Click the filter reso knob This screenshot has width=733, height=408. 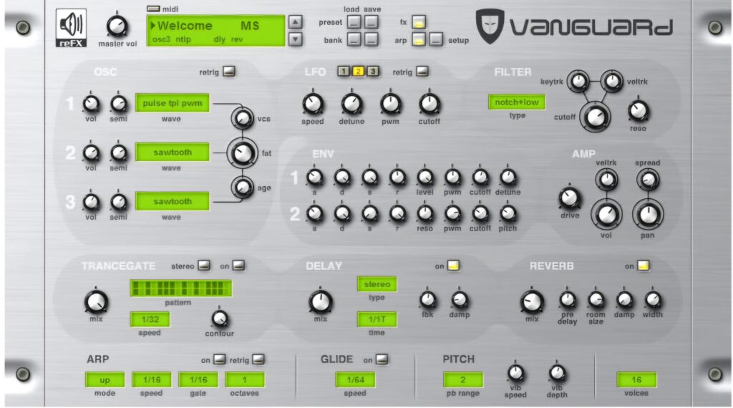coord(638,111)
